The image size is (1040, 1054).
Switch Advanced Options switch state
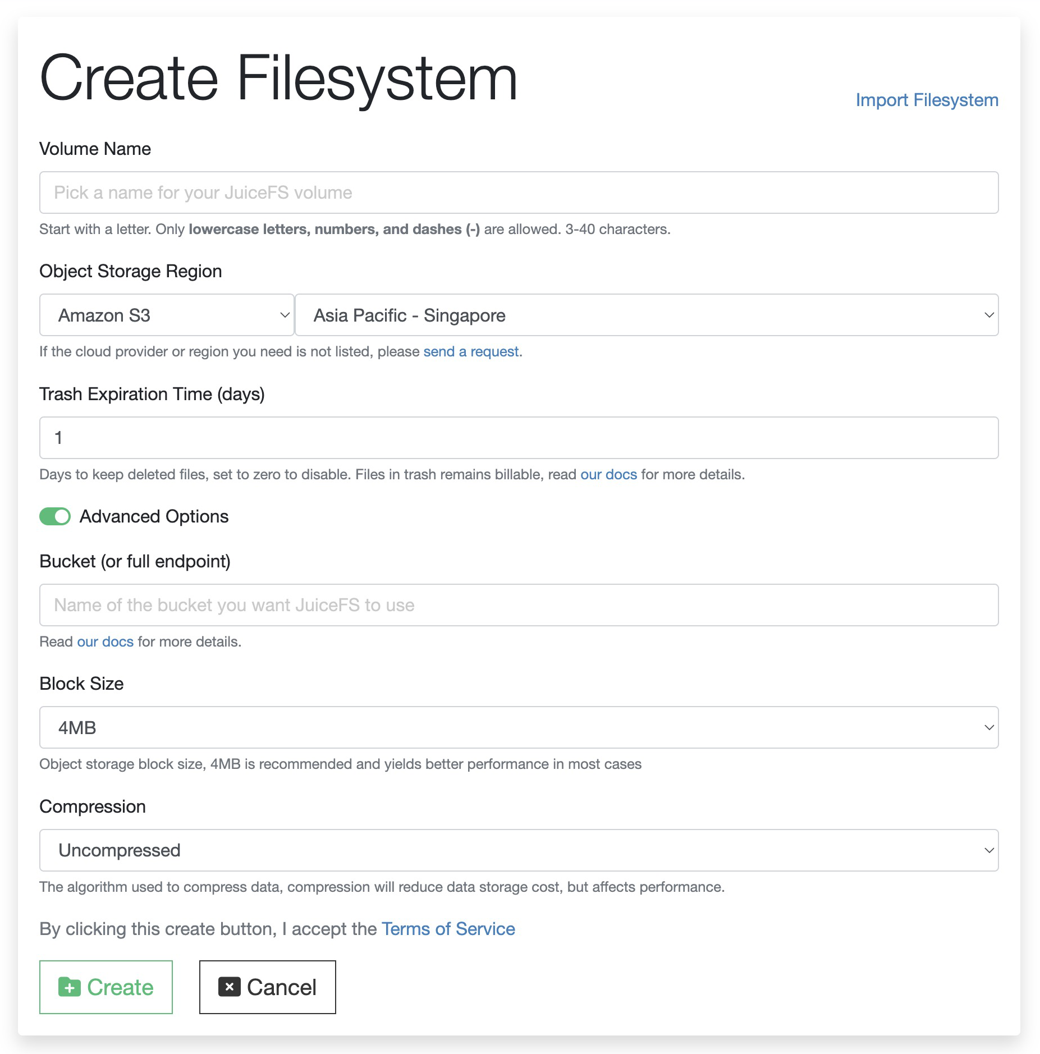point(54,516)
